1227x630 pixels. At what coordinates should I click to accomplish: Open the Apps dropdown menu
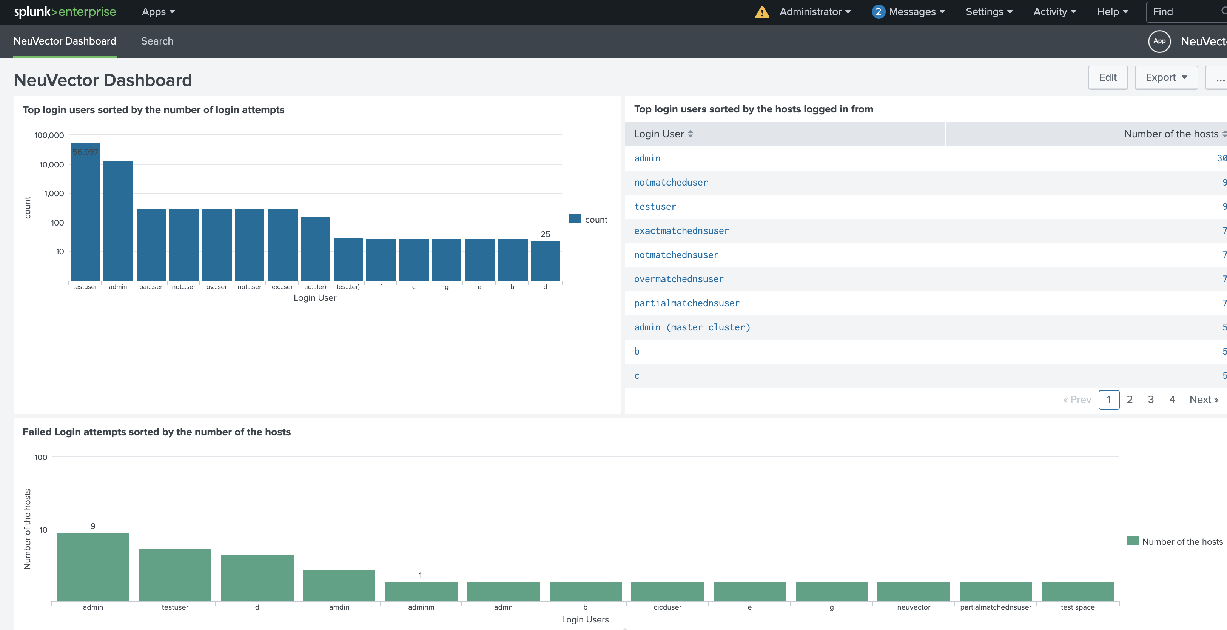click(158, 12)
